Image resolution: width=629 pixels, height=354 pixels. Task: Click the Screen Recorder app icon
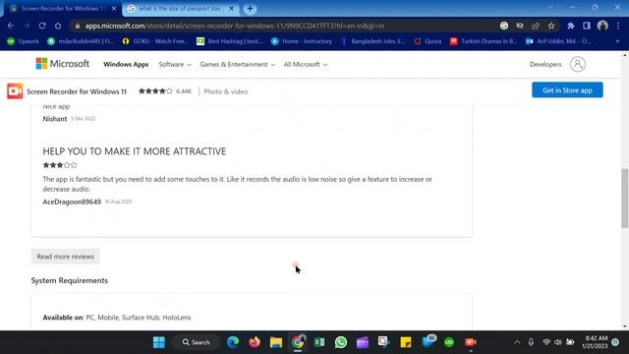click(x=15, y=91)
